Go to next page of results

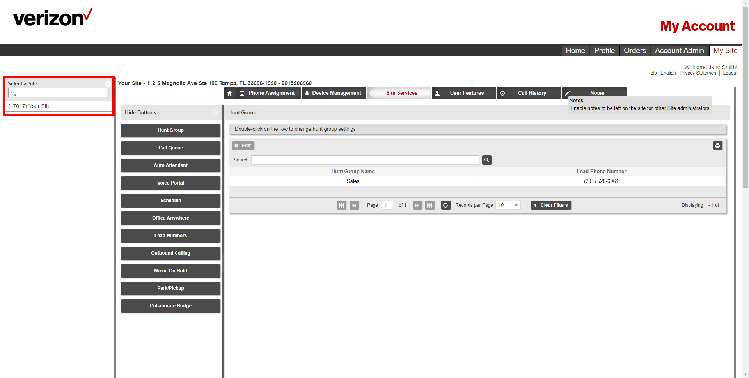pyautogui.click(x=417, y=205)
